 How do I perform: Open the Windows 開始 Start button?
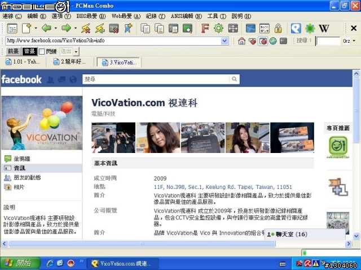tap(20, 263)
